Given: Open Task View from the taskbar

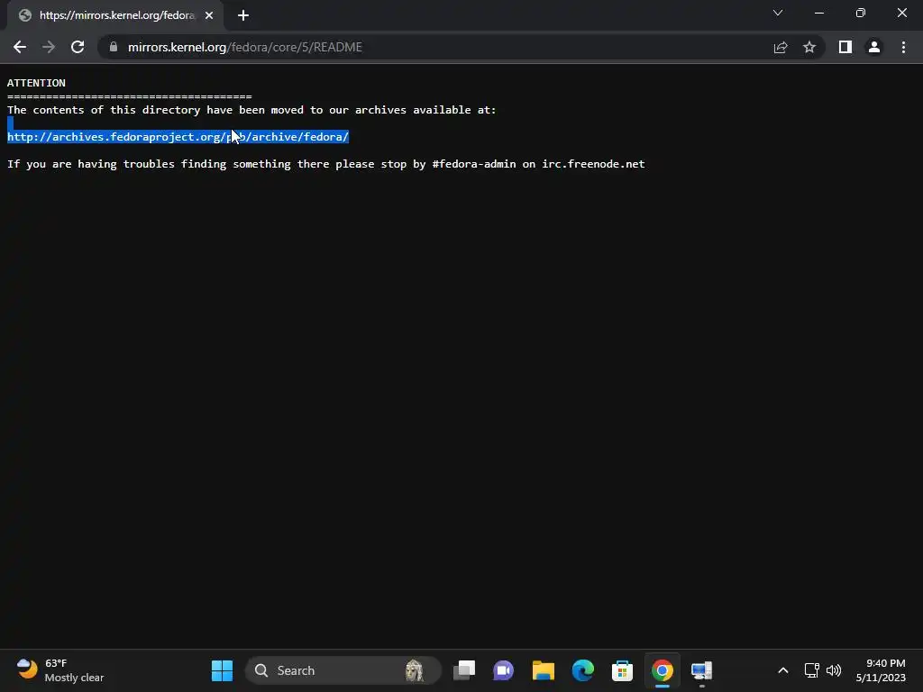Looking at the screenshot, I should [464, 670].
